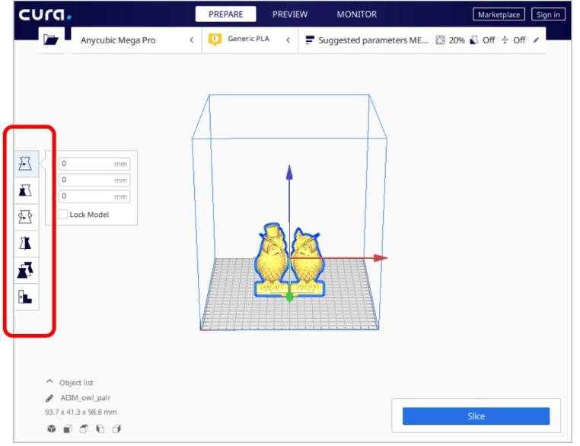The height and width of the screenshot is (446, 580).
Task: Open the Per Model Settings tool
Action: tap(27, 270)
